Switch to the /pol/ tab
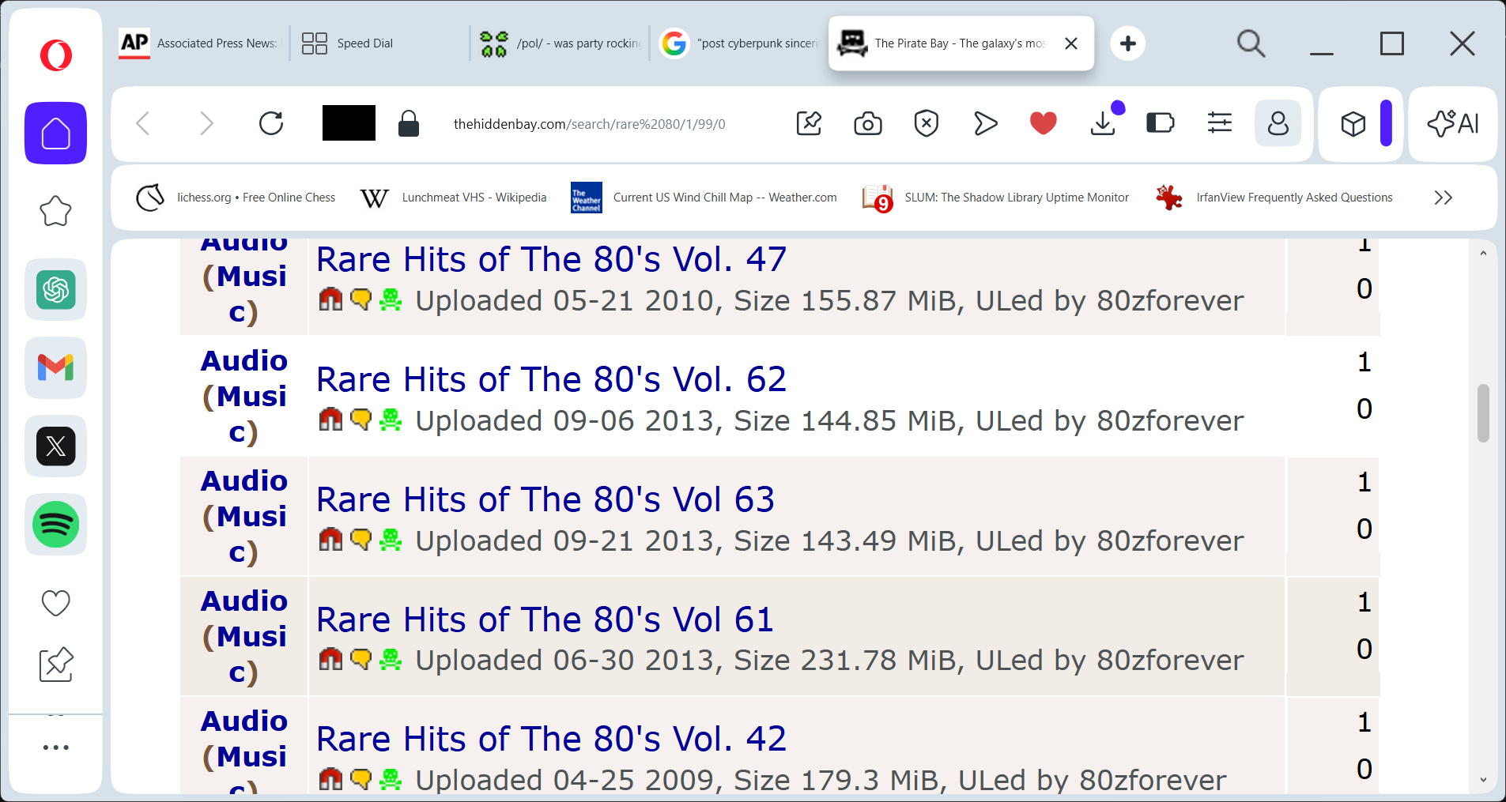Viewport: 1506px width, 802px height. [561, 43]
